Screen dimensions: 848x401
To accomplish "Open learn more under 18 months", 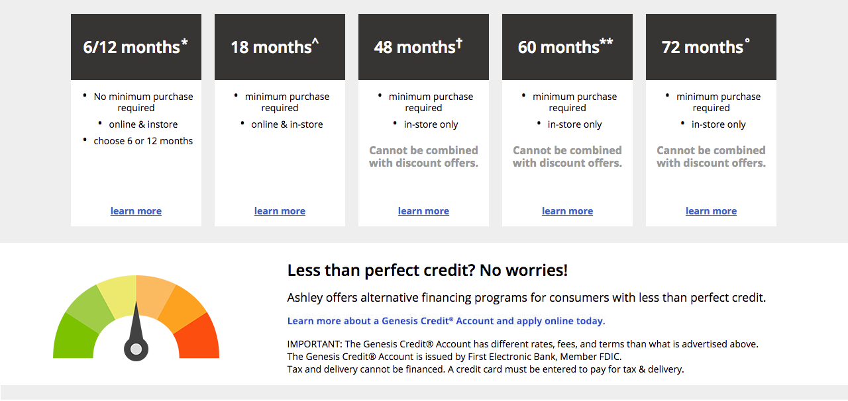I will pos(280,211).
